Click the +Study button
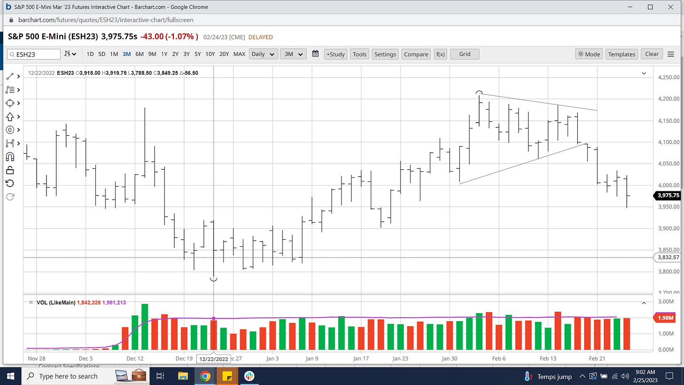 pos(335,54)
